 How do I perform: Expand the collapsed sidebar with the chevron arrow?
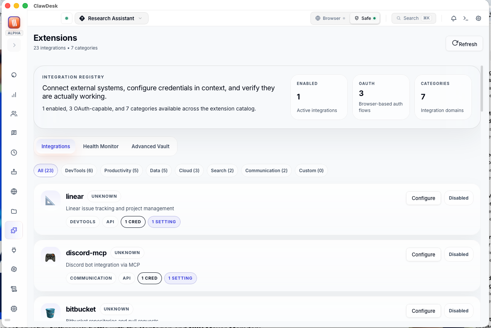(14, 45)
